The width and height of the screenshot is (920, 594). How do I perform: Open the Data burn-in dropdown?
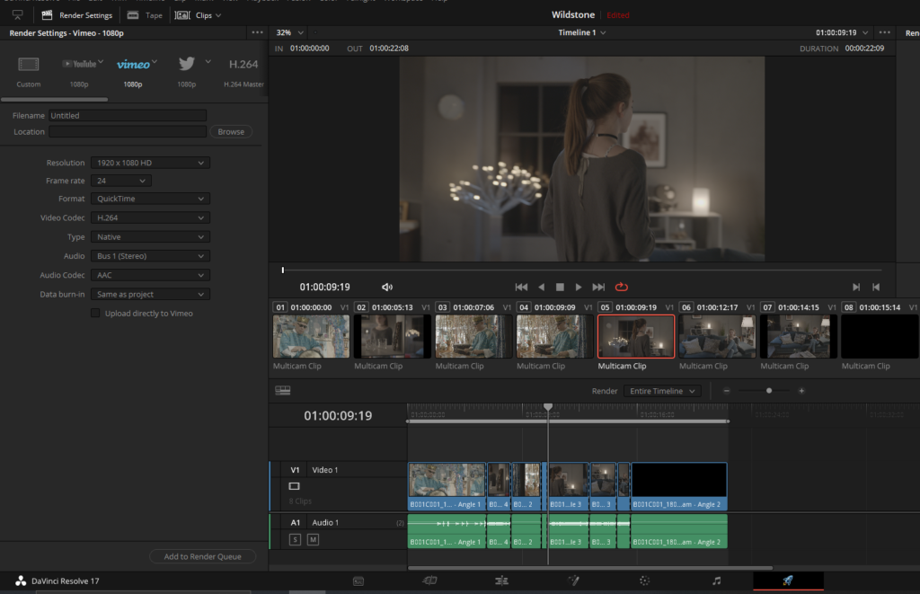(150, 294)
